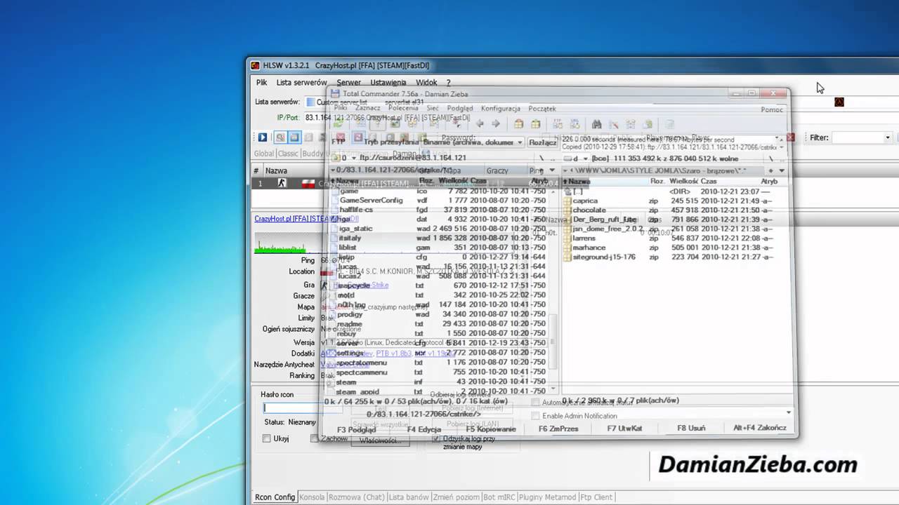Switch to the Ftp Client tab
This screenshot has height=505, width=899.
coord(596,497)
